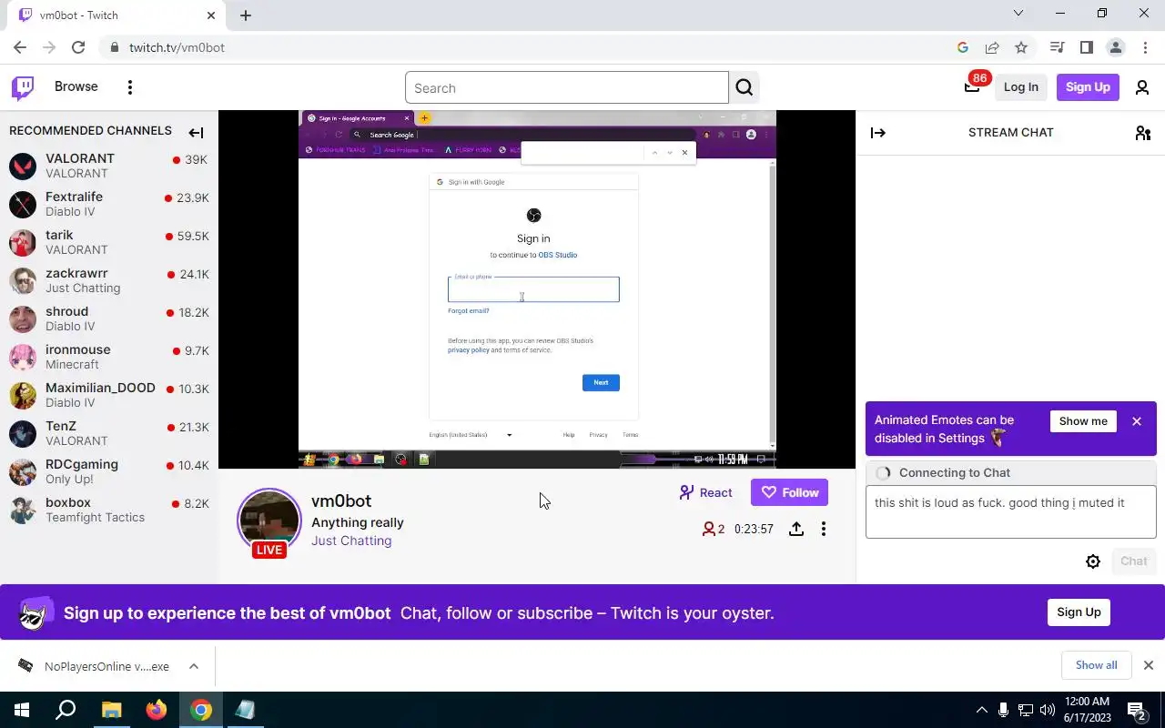Click the address bar URL twitch.tv/vm0bot

point(177,47)
